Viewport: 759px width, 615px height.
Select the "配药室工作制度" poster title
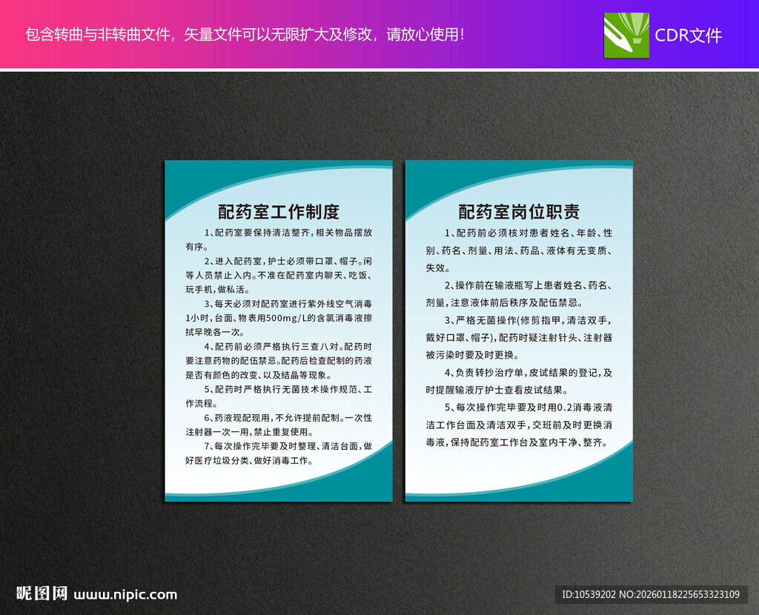[x=279, y=211]
